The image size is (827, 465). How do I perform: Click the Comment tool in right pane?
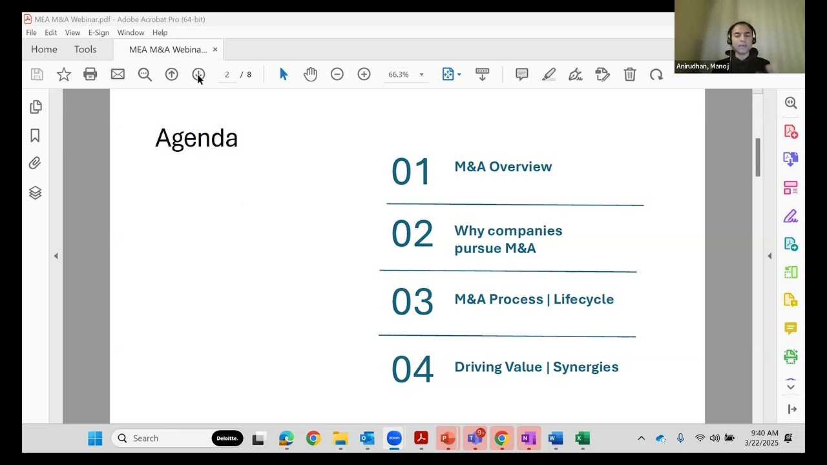(791, 328)
